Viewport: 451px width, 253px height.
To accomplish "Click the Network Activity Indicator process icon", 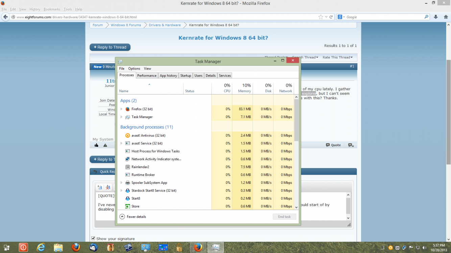I will coord(127,159).
